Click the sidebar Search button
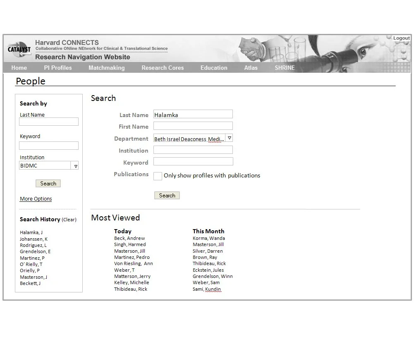The image size is (414, 347). (48, 184)
